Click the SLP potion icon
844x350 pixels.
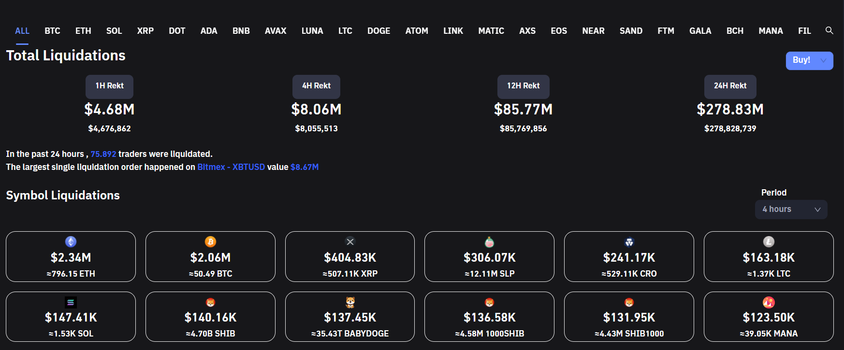tap(490, 242)
